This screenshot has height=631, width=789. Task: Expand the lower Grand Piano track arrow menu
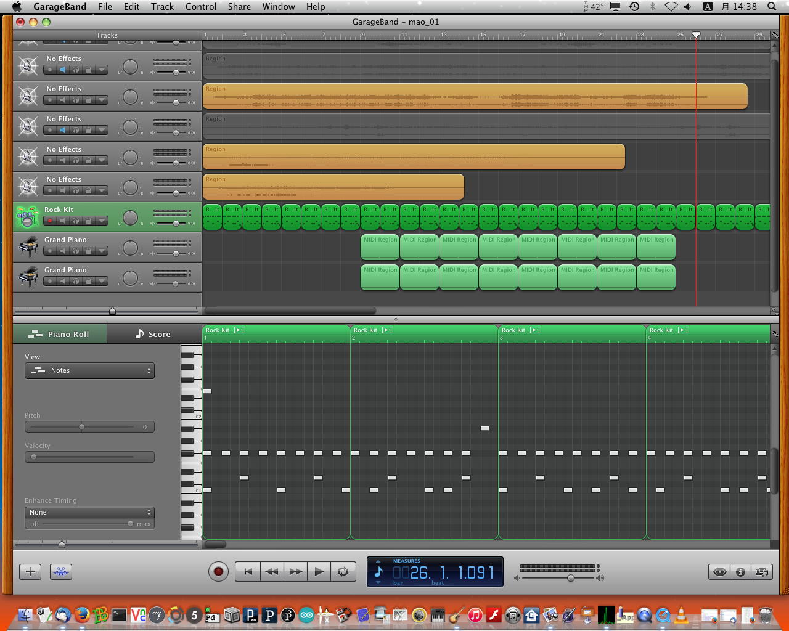pos(102,281)
